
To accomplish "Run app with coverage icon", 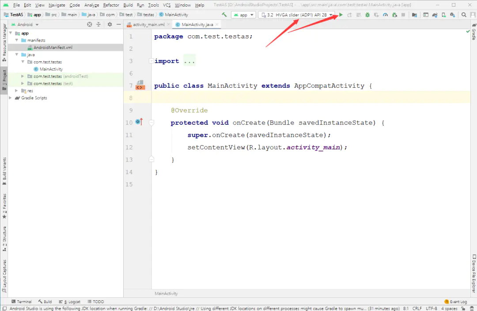I will tap(376, 15).
